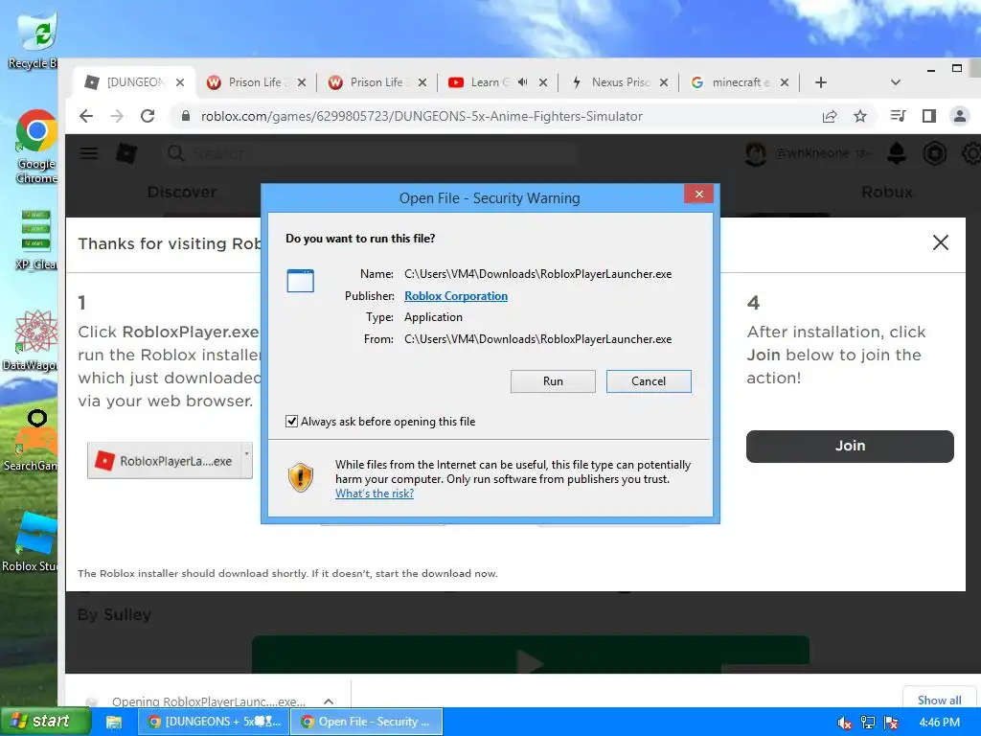981x736 pixels.
Task: Open Chrome profile avatar
Action: pyautogui.click(x=959, y=116)
